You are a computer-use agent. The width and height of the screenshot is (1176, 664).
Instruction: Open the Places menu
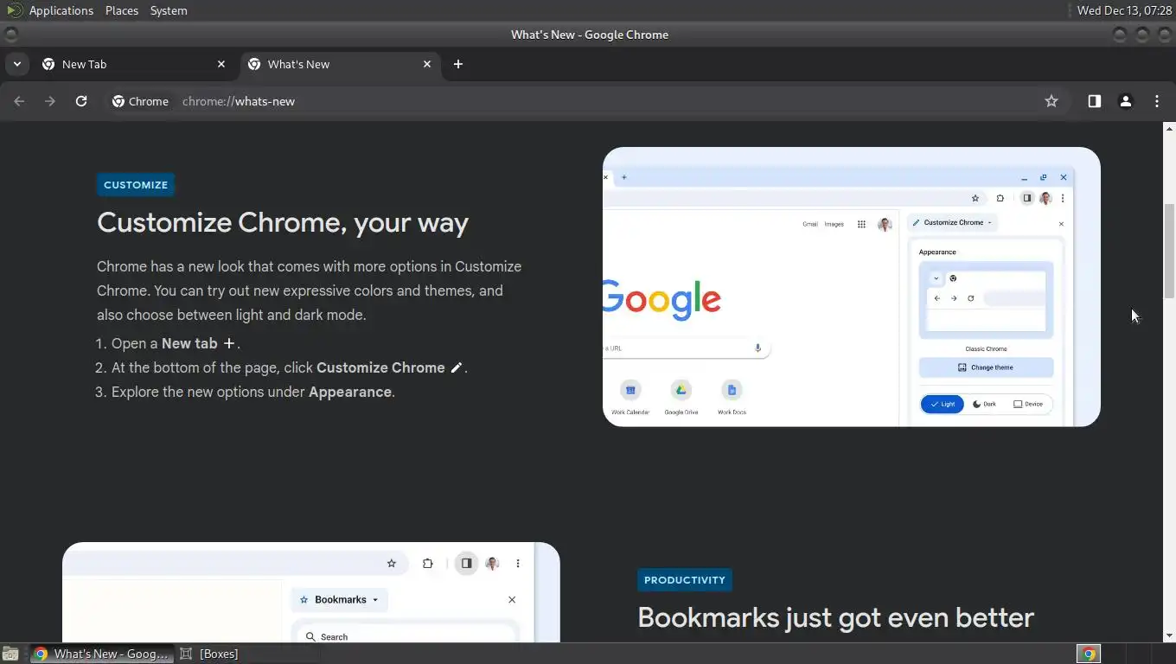pyautogui.click(x=122, y=10)
